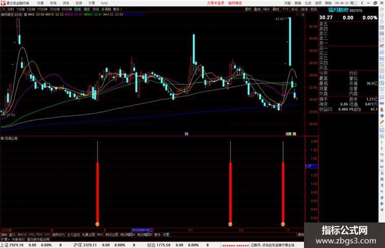Open the 行情 menu
Screen dimensions: 385x248
(40, 3)
